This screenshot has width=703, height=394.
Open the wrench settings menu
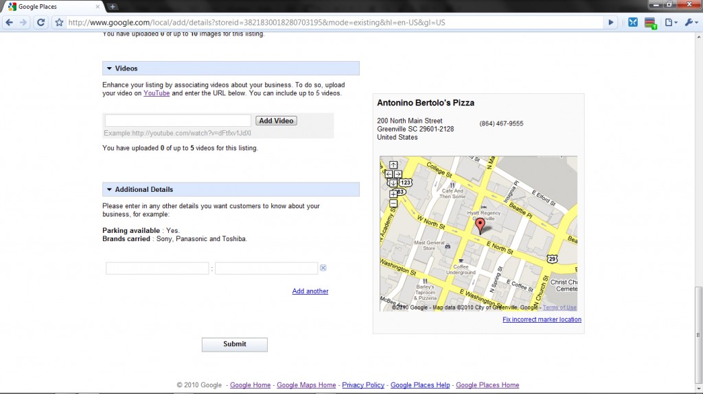(x=691, y=23)
